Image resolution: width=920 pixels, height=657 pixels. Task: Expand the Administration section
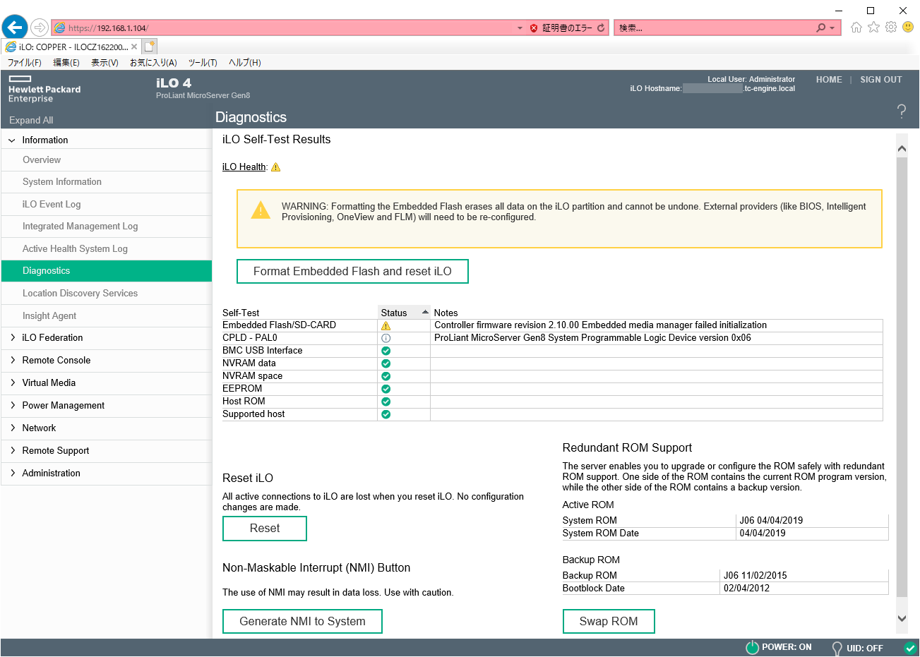click(x=12, y=474)
